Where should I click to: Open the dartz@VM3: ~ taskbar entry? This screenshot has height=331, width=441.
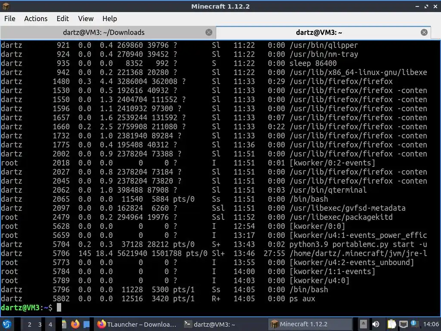210,324
